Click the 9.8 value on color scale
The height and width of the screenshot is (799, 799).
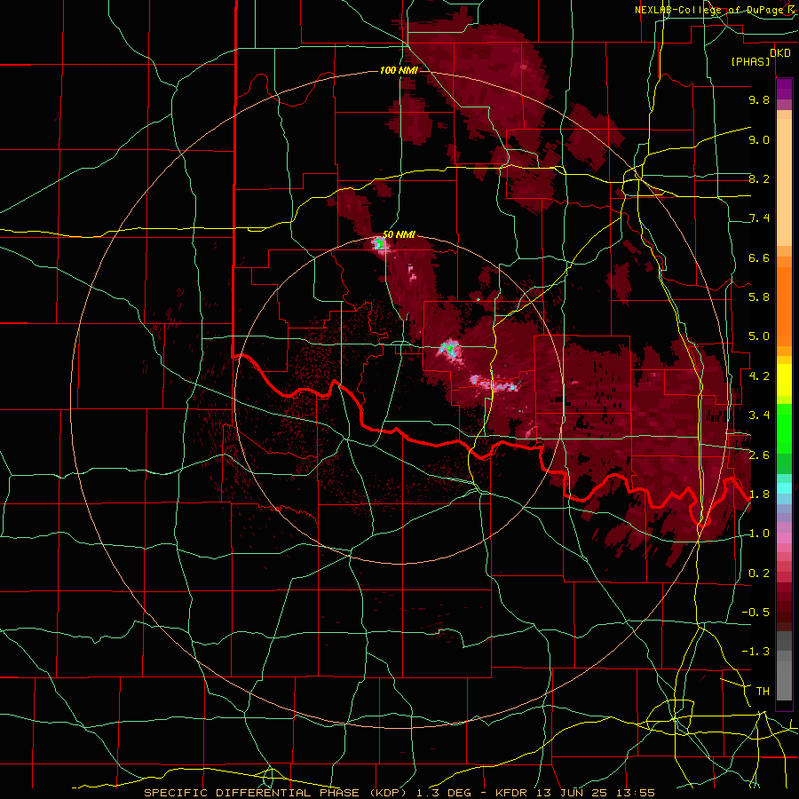click(x=759, y=99)
